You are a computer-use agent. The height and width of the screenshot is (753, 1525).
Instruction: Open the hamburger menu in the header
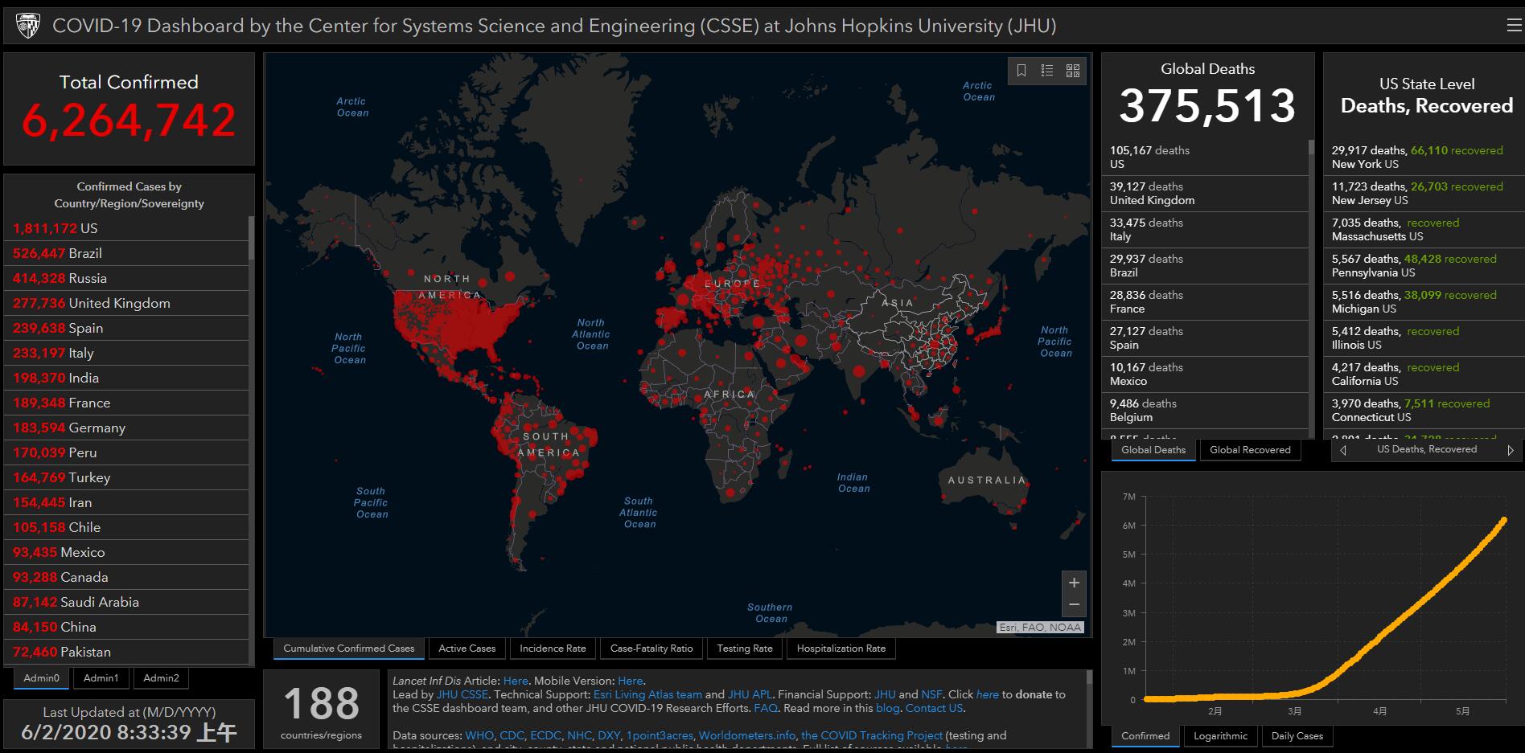[x=1513, y=26]
